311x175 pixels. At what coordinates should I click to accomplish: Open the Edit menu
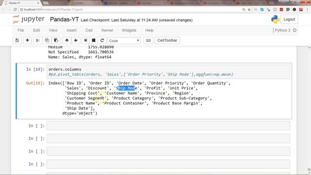[36, 30]
